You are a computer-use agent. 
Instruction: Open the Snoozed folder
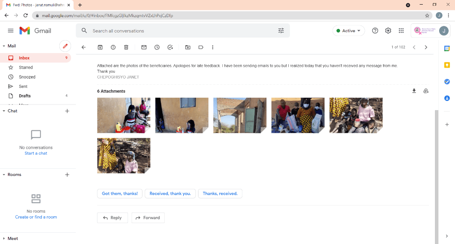36,77
